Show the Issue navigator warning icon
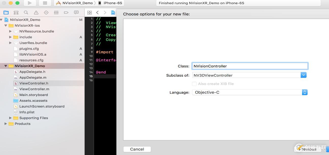 [36, 12]
